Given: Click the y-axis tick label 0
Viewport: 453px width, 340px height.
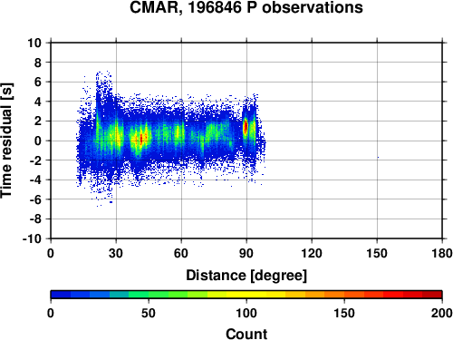Looking at the screenshot, I should point(38,141).
